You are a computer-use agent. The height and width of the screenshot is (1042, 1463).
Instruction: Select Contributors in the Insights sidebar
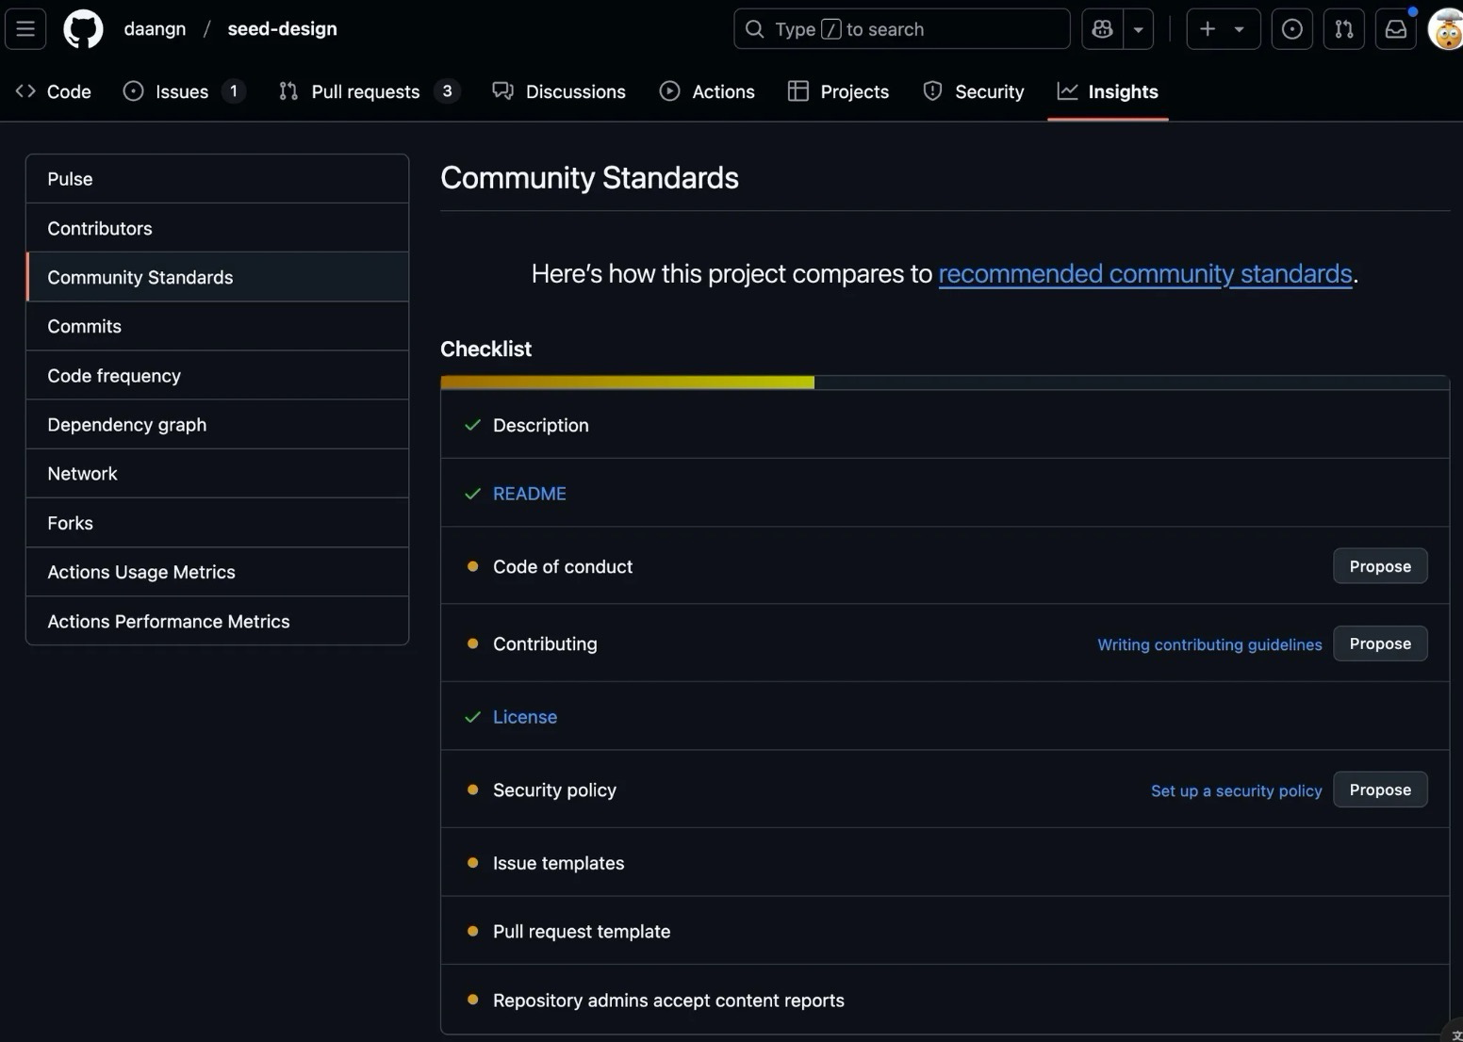(x=100, y=228)
